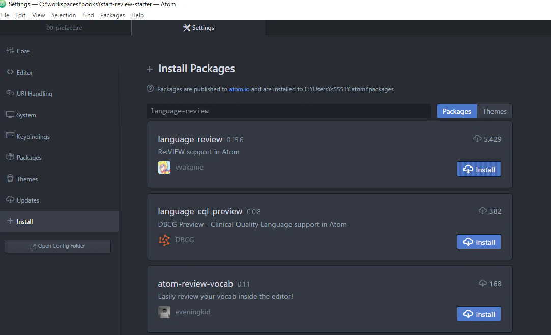Open the File menu
This screenshot has height=335, width=551.
pos(5,15)
